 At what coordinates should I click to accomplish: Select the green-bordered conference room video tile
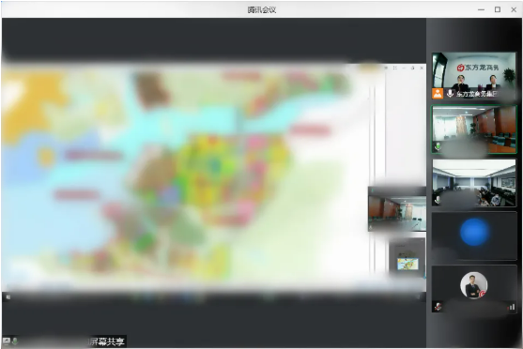474,129
